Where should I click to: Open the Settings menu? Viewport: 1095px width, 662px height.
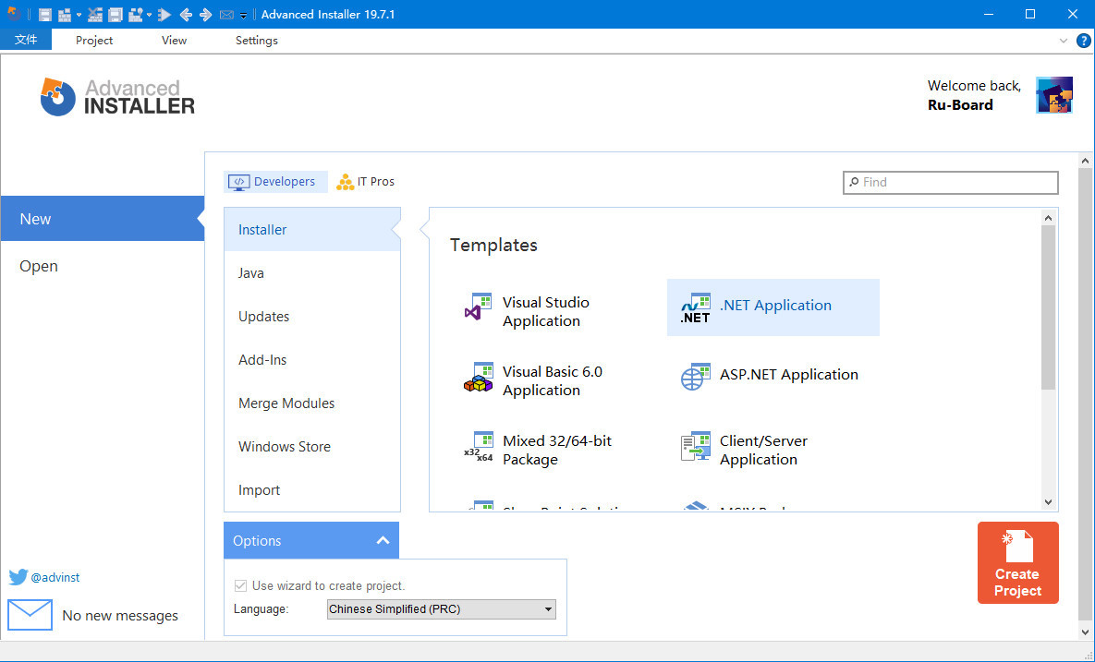click(x=256, y=41)
